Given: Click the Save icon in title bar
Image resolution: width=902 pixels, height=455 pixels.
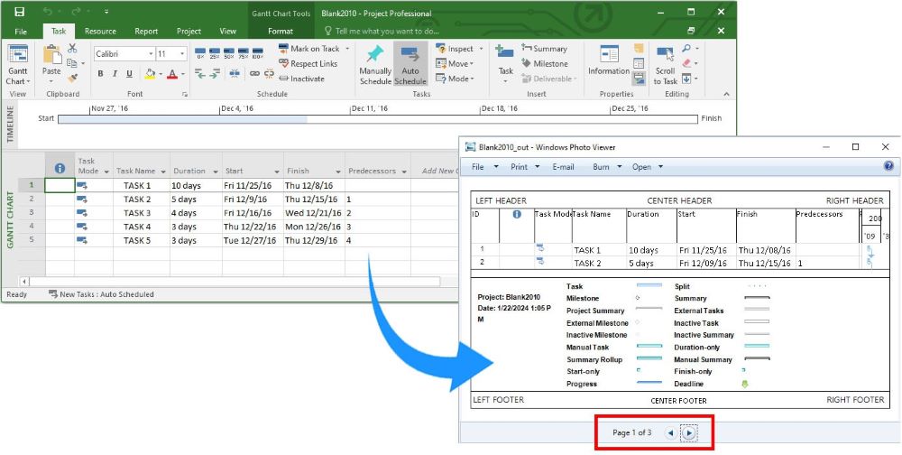Looking at the screenshot, I should tap(20, 13).
